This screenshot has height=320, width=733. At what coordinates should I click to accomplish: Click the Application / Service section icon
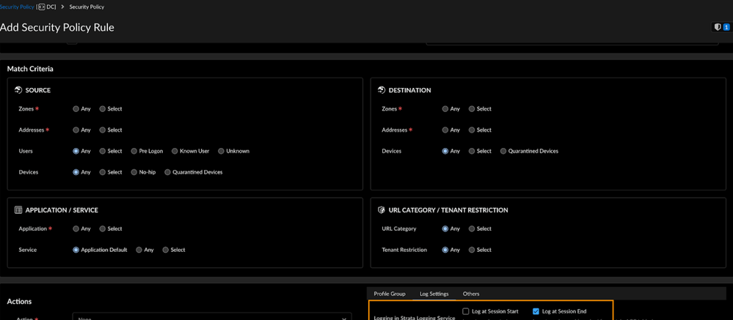(x=18, y=210)
